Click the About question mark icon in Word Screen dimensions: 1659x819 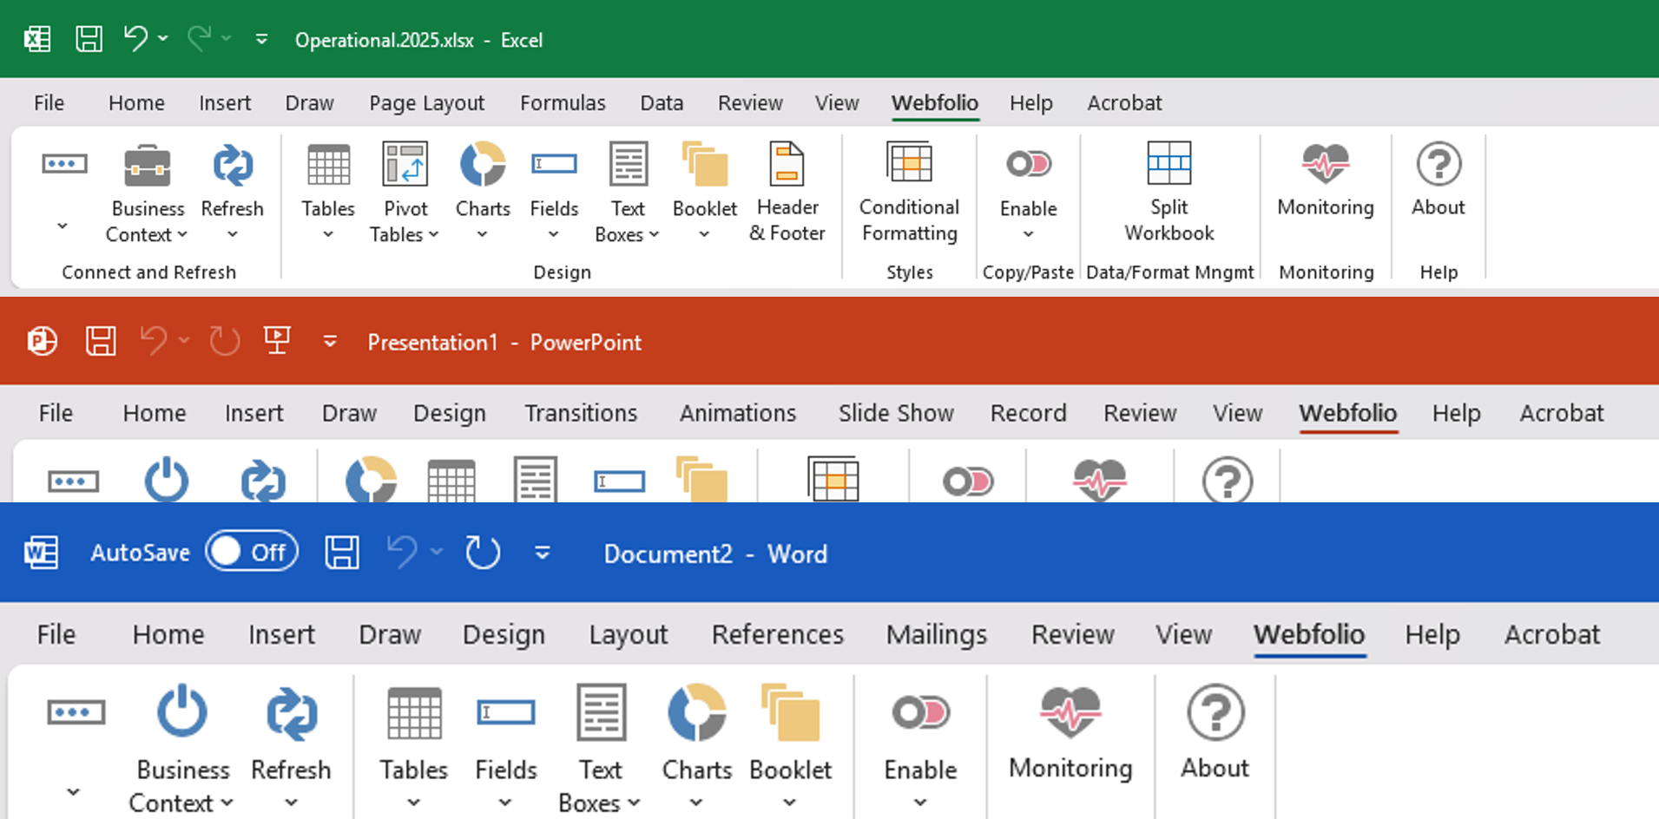[1215, 713]
